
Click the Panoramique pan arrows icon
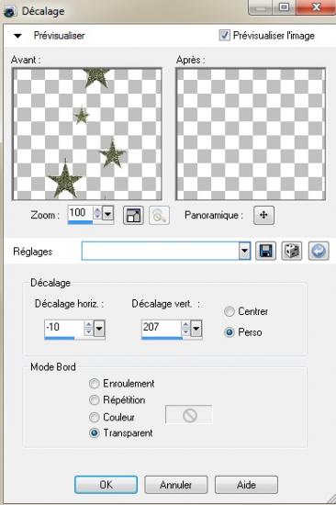(263, 215)
